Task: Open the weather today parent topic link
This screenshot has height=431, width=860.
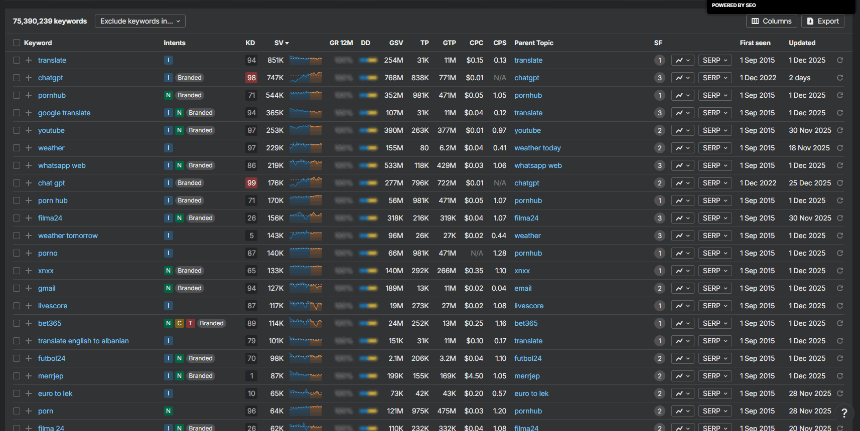Action: pos(537,148)
